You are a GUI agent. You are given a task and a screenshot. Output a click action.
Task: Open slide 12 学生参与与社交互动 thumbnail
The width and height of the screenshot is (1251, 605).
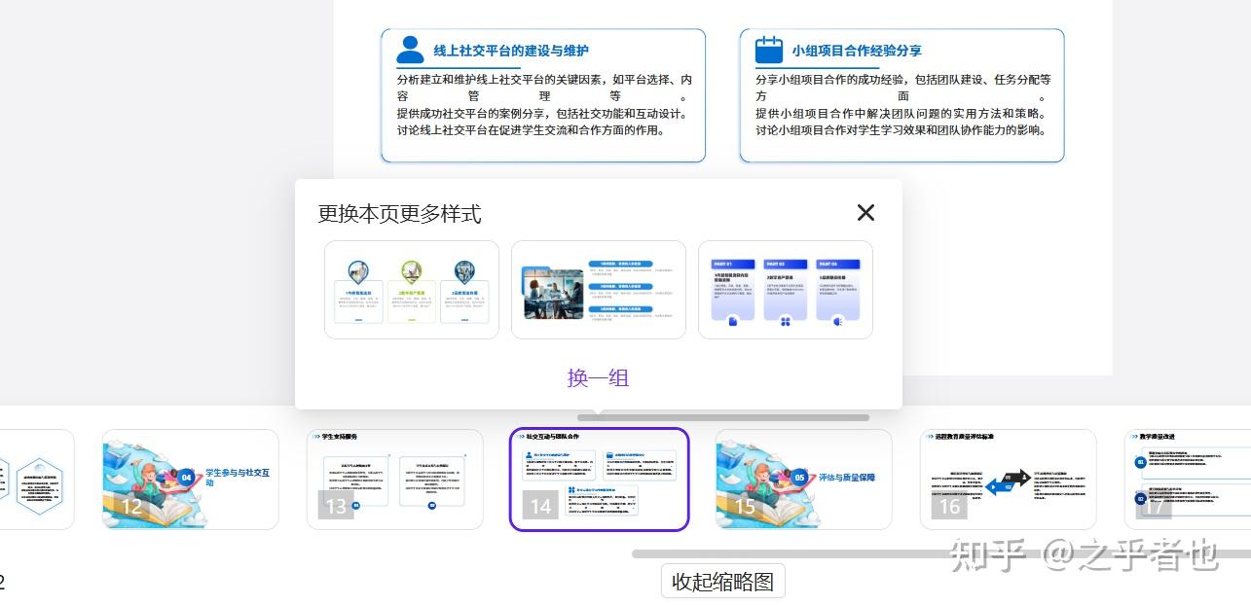pyautogui.click(x=191, y=479)
